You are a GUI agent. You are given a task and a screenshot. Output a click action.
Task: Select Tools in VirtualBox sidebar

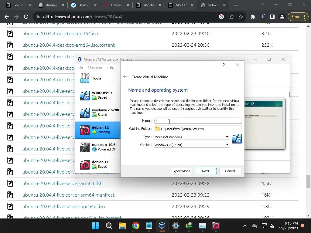[x=98, y=78]
